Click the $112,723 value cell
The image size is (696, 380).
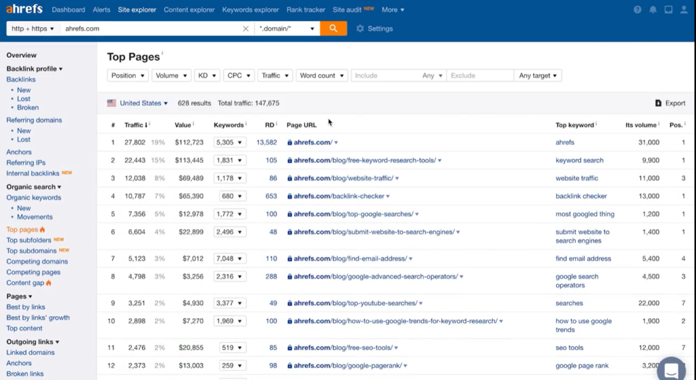point(189,143)
